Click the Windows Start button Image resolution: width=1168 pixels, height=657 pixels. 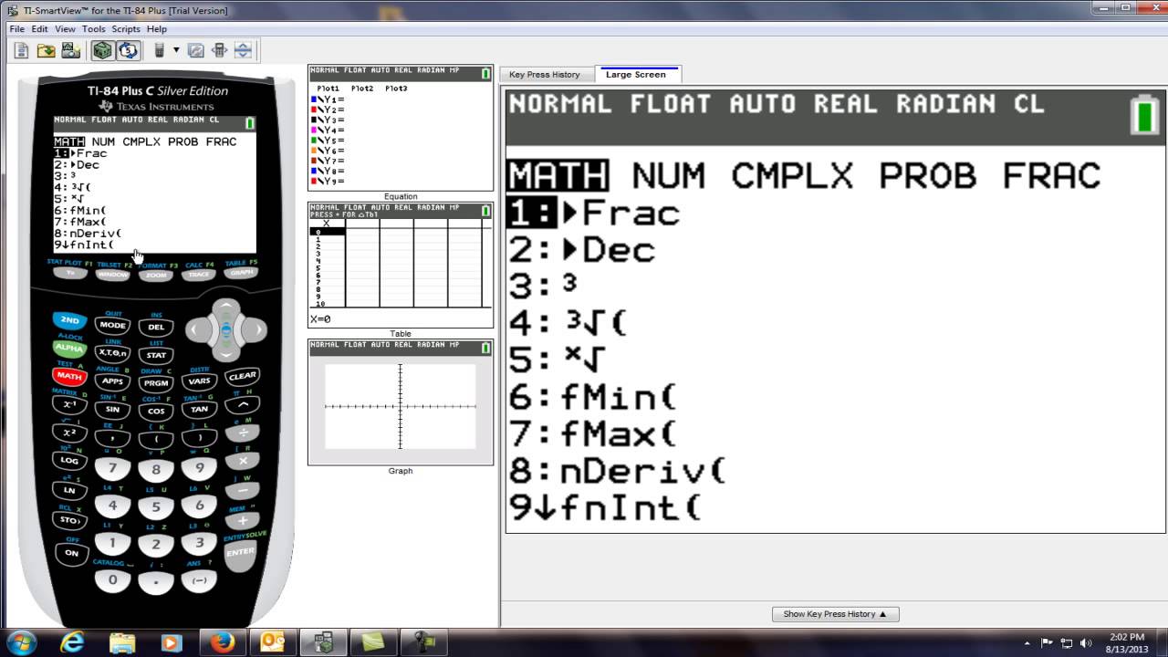21,642
